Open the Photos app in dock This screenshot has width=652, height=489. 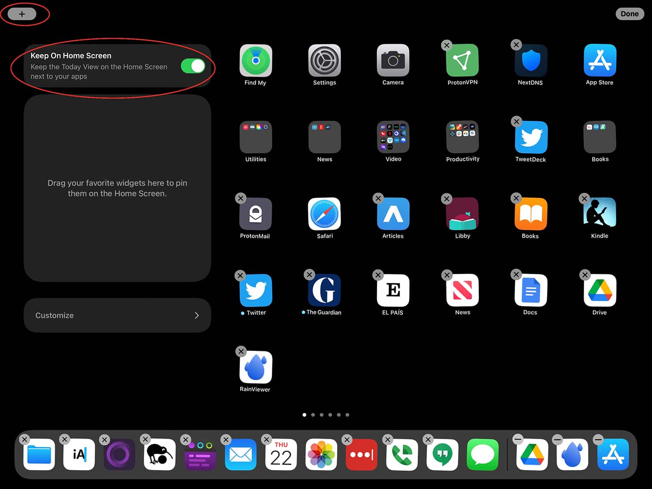click(x=321, y=455)
